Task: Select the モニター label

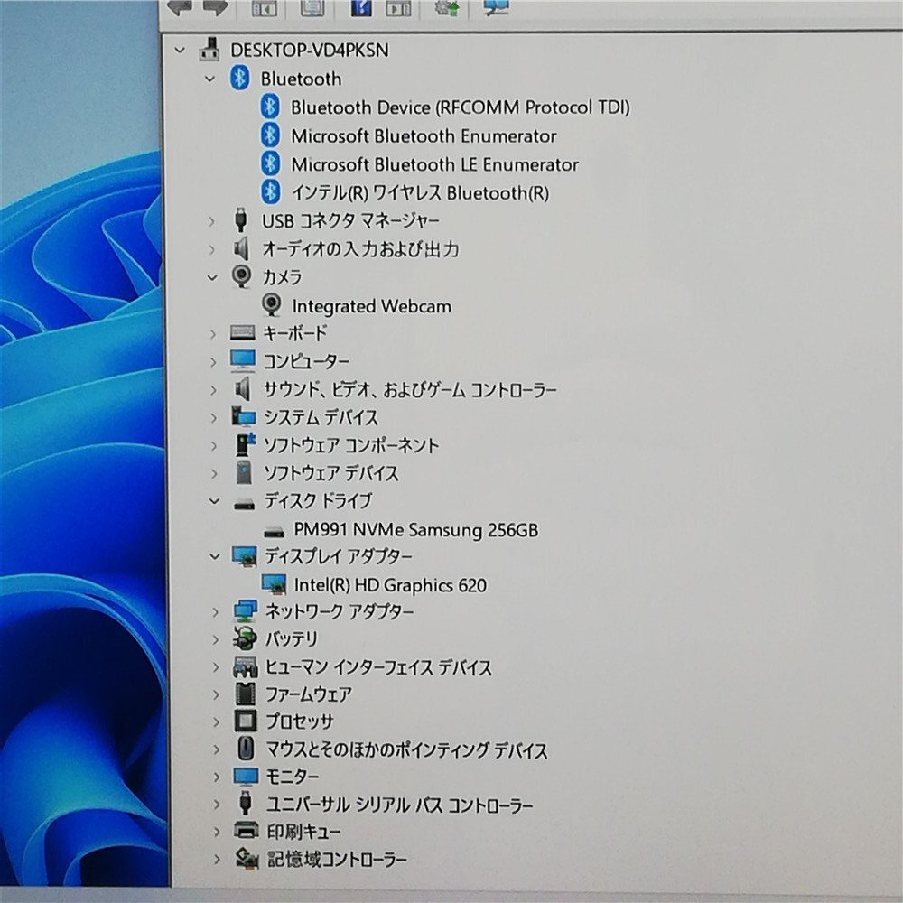Action: tap(292, 777)
